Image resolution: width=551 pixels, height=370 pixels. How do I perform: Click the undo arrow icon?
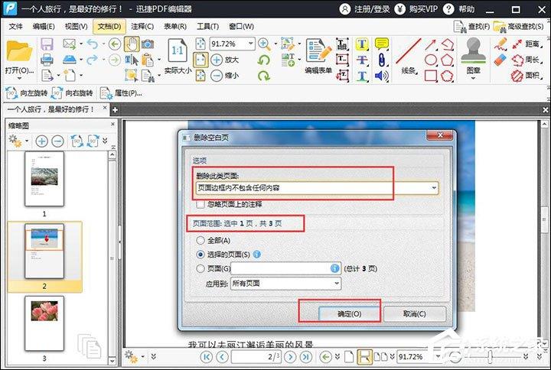tap(93, 44)
